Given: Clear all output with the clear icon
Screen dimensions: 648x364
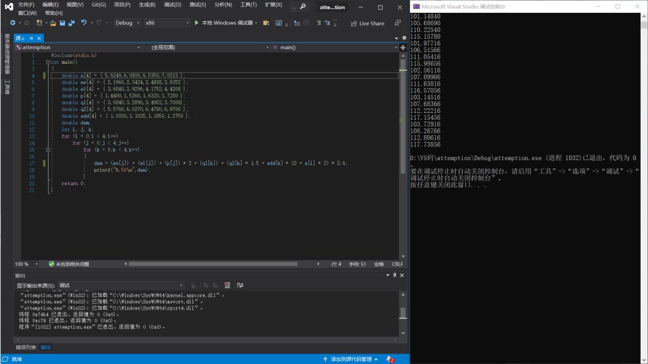Looking at the screenshot, I should pos(227,285).
